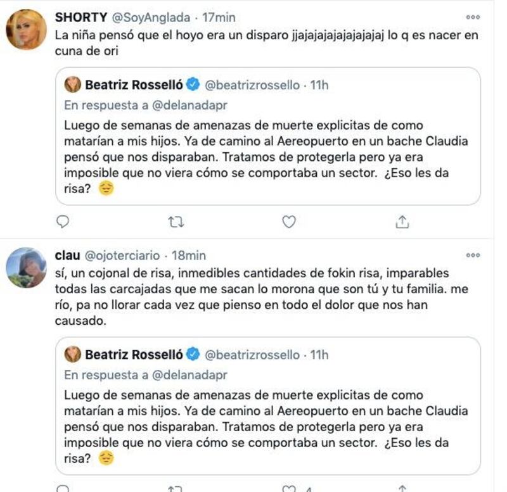Visit the @SoyAnglada handle
The width and height of the screenshot is (507, 492).
point(151,18)
